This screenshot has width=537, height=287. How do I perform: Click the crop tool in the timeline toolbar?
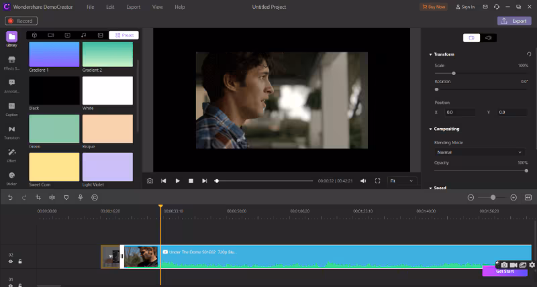(38, 197)
